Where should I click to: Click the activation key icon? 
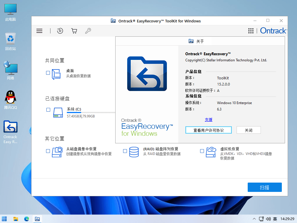[x=88, y=31]
